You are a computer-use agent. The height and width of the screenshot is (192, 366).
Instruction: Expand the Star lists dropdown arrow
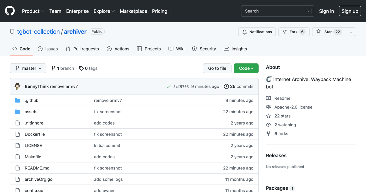click(351, 32)
